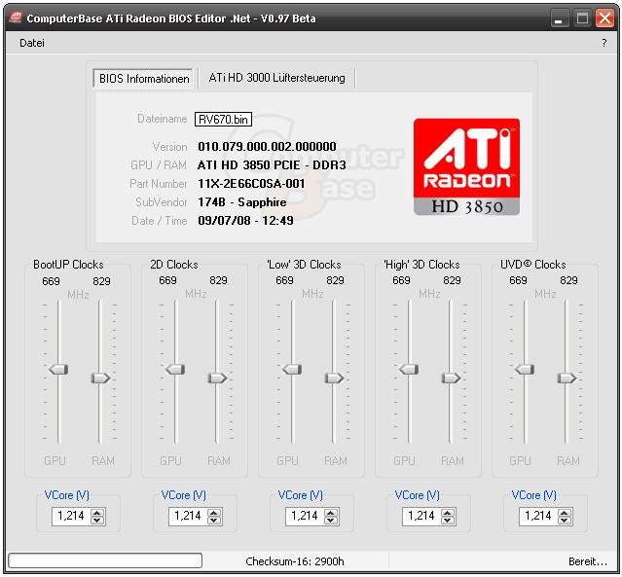Click the BootUP Clocks GPU slider handle

click(x=58, y=369)
